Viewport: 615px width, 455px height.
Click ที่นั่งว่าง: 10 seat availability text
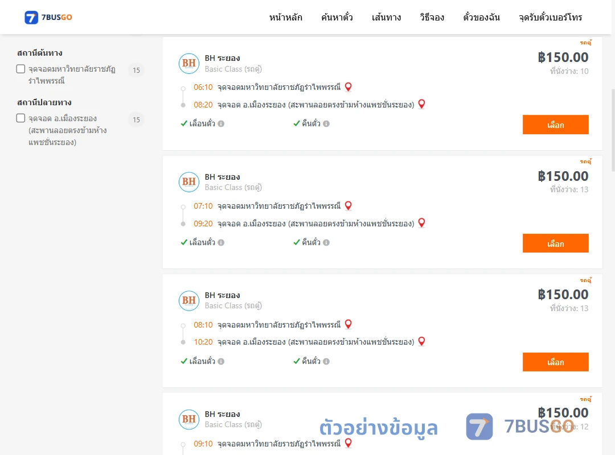(x=569, y=71)
